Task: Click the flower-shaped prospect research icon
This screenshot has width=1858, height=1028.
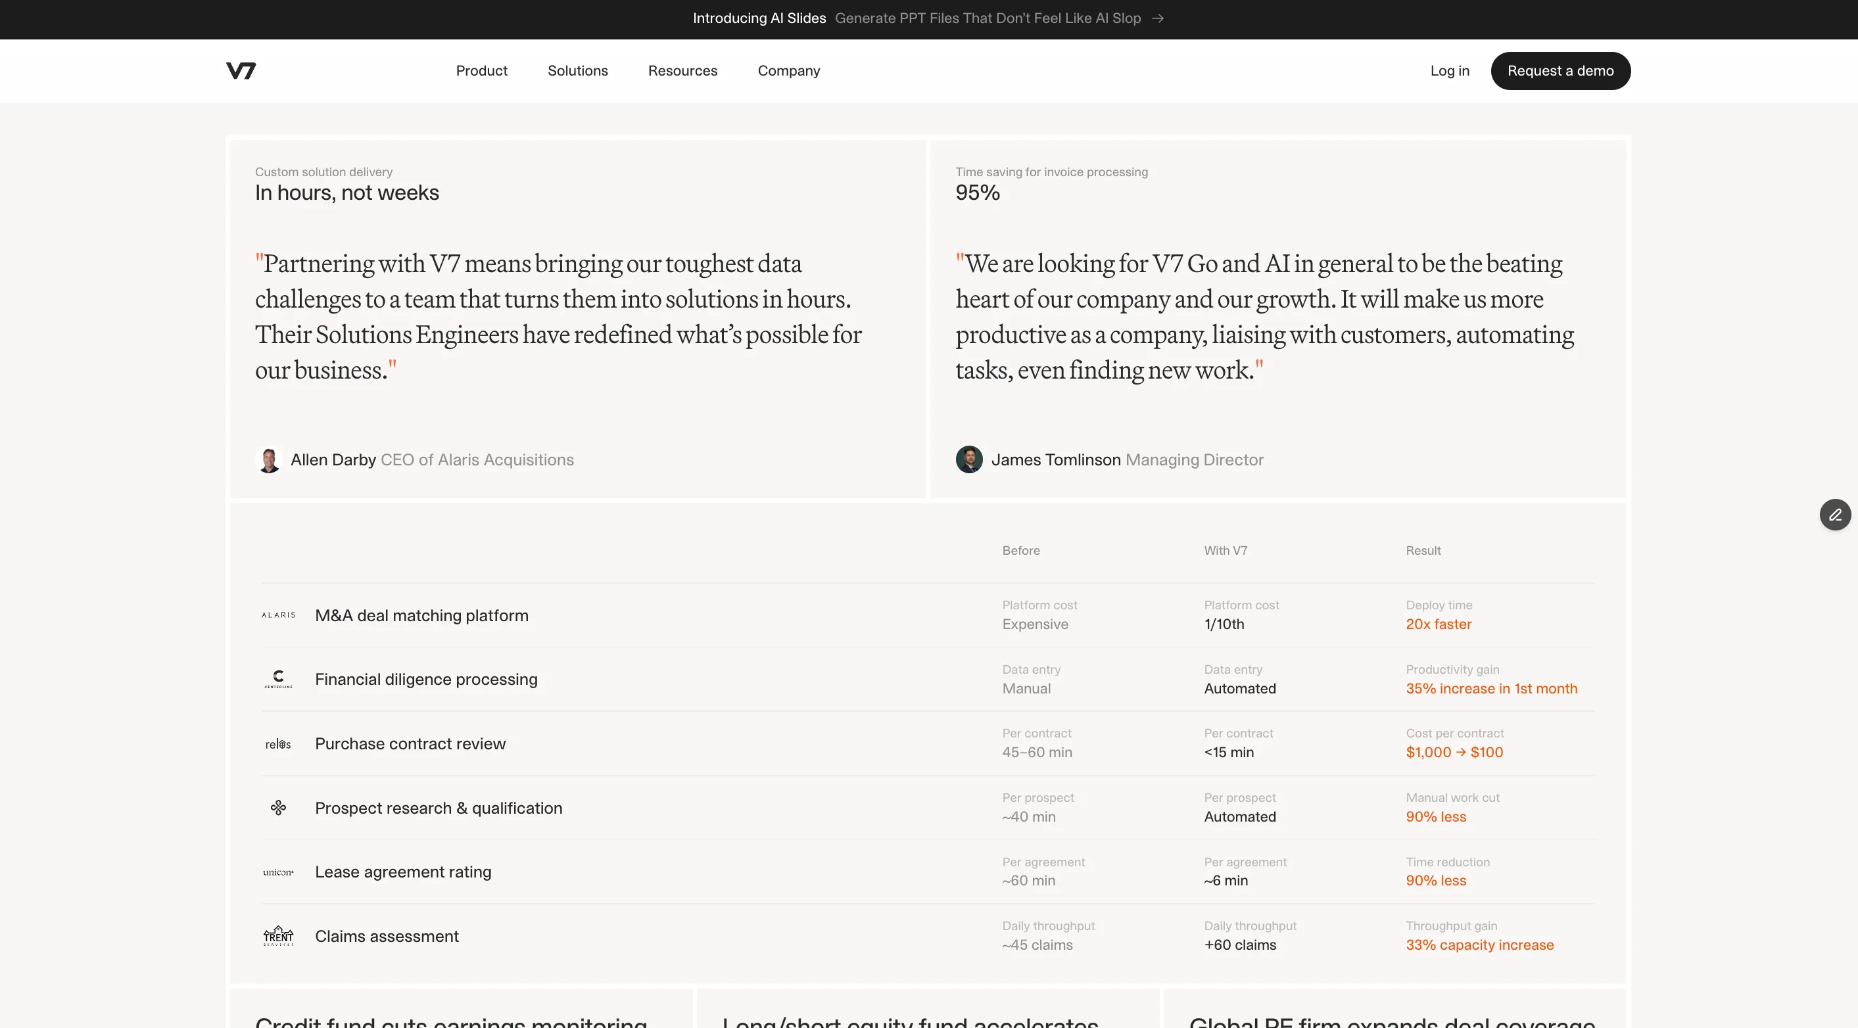Action: [x=278, y=807]
